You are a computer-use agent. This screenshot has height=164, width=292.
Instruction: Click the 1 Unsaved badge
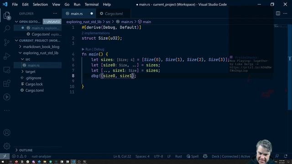52,22
